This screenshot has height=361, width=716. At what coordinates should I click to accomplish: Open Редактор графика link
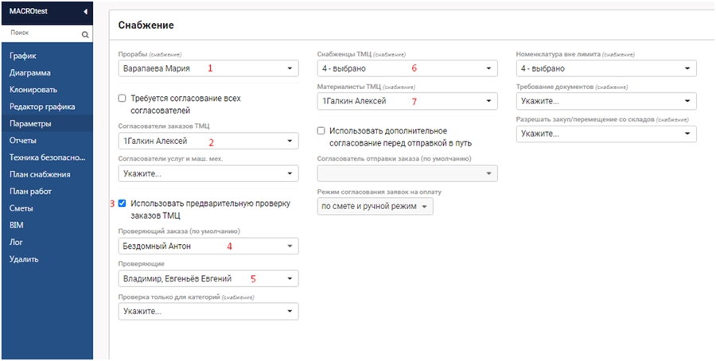click(42, 107)
